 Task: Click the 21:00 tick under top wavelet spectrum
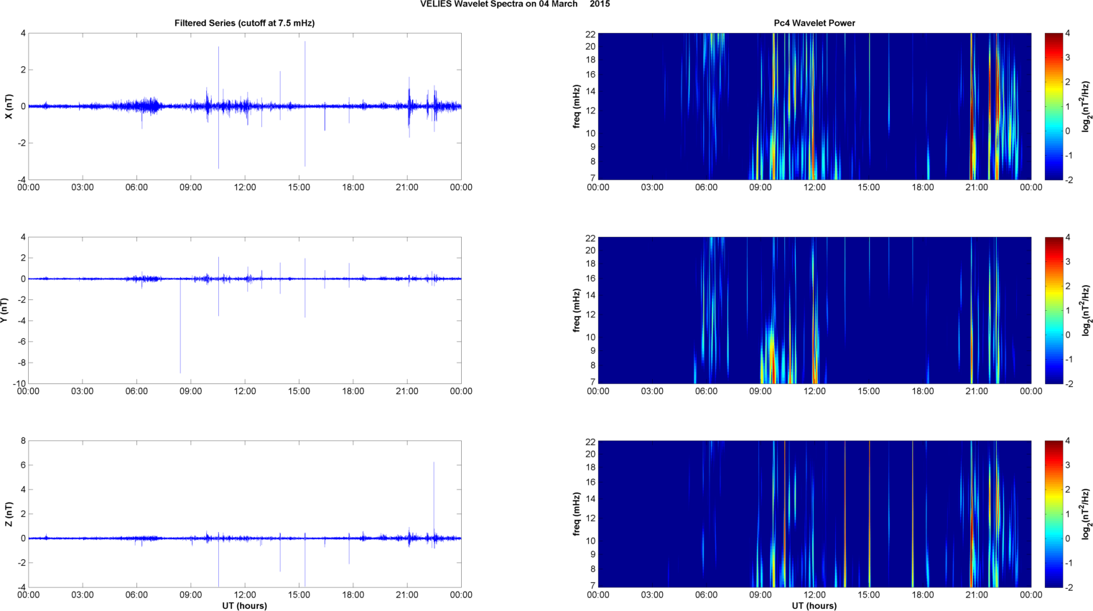click(x=977, y=187)
